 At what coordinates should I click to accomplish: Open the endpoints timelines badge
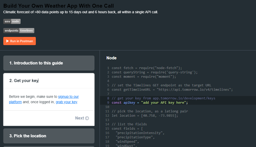(x=19, y=31)
